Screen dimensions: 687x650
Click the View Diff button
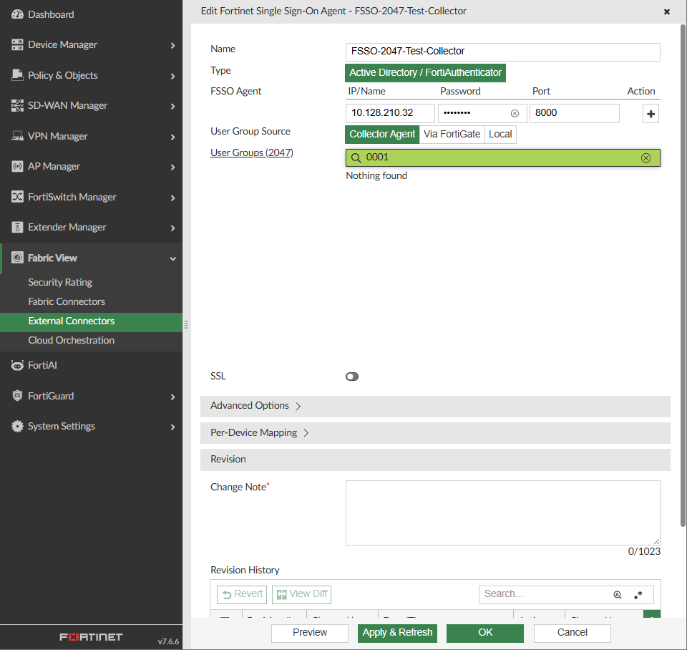pyautogui.click(x=301, y=594)
